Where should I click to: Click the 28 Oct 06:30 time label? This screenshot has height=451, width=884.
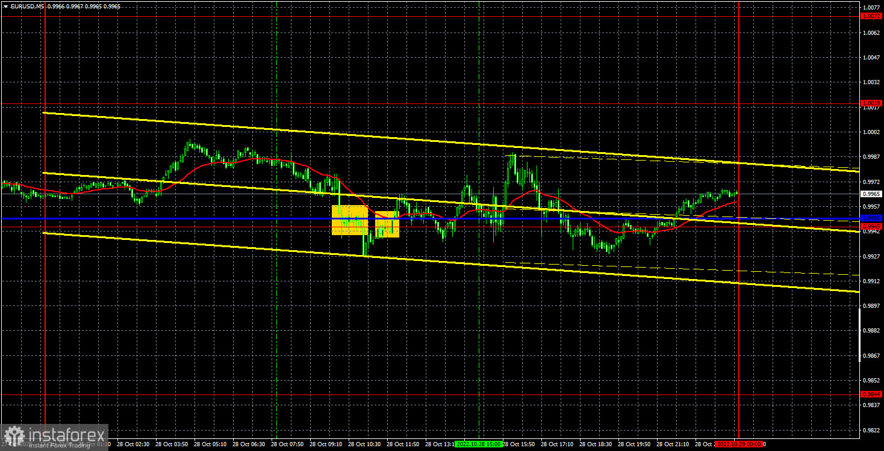[x=249, y=444]
